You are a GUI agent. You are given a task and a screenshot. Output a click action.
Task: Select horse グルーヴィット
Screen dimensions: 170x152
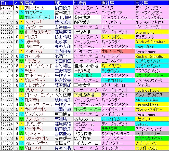pos(39,80)
